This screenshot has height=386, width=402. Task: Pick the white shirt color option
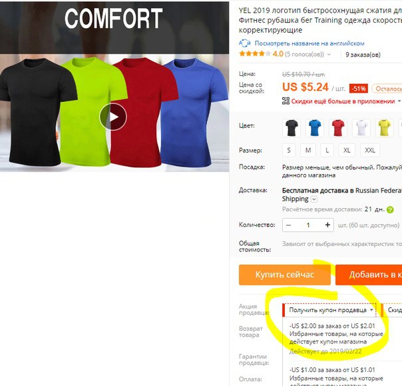coord(361,127)
